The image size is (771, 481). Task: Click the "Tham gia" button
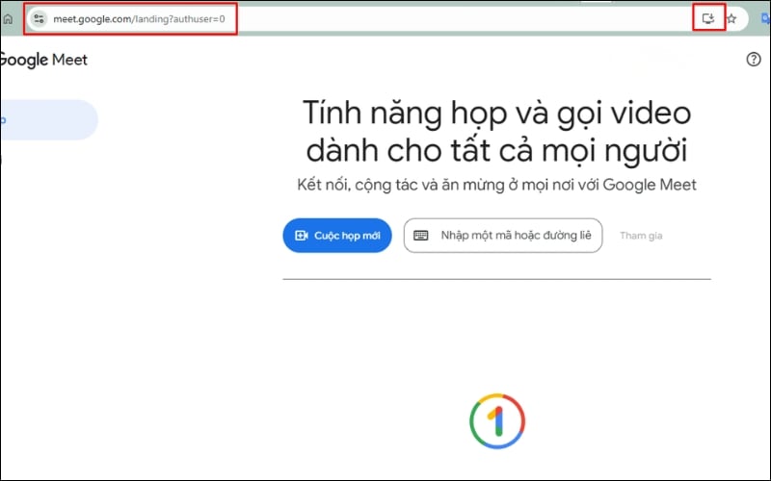[x=641, y=236]
